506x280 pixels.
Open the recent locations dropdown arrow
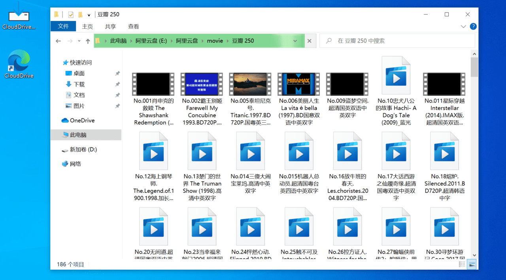click(x=79, y=41)
